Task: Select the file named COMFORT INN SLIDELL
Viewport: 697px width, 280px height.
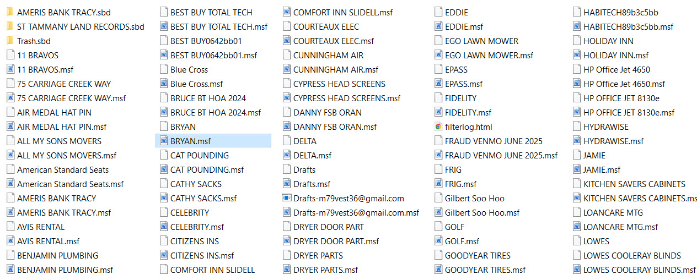Action: tap(213, 270)
